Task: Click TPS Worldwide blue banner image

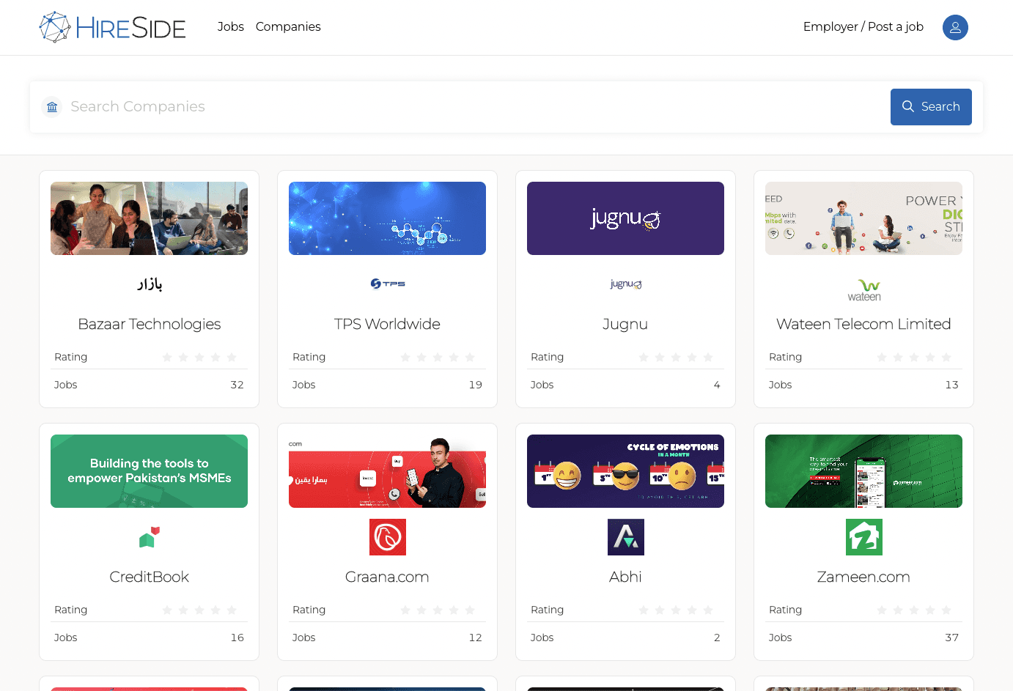Action: pyautogui.click(x=387, y=218)
